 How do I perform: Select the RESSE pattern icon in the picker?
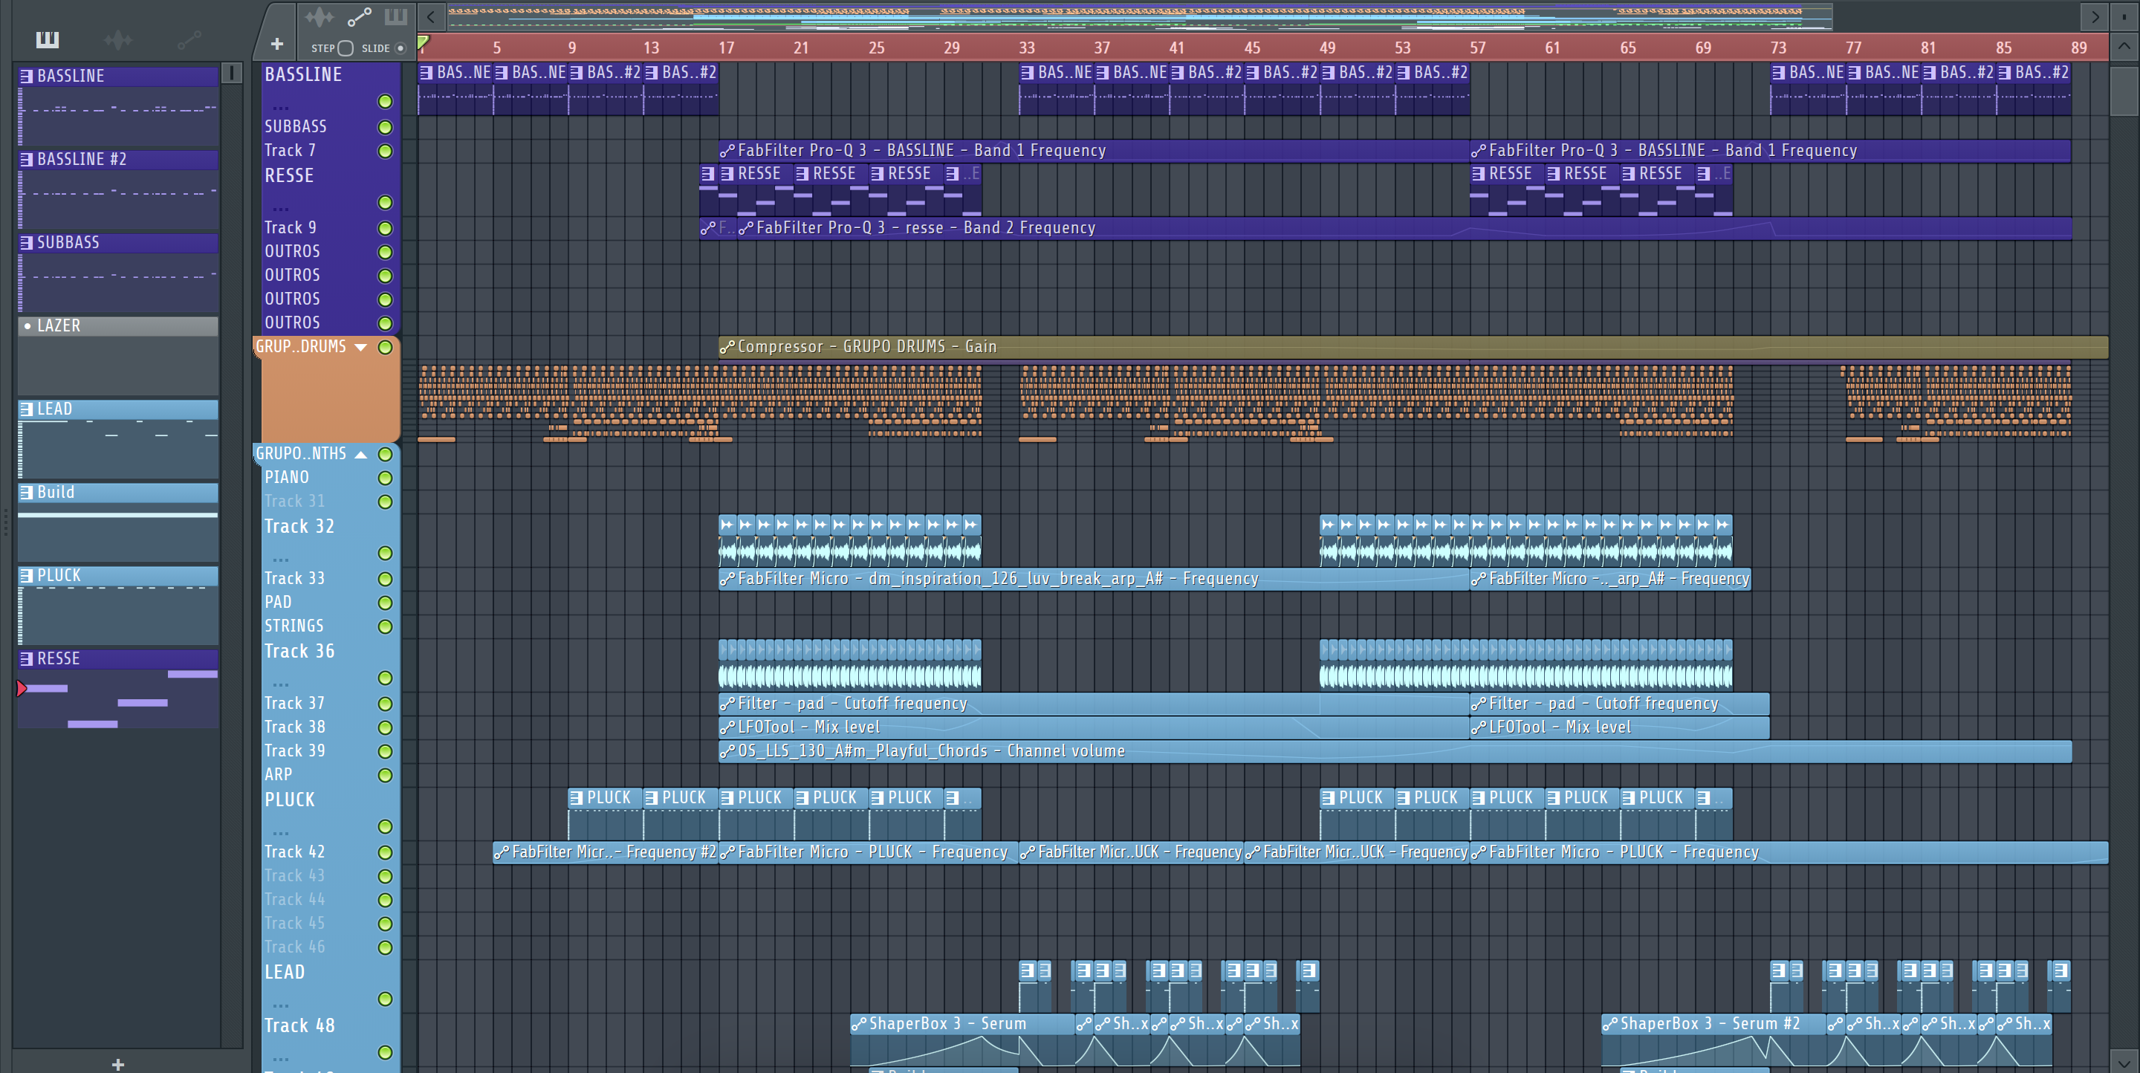click(x=27, y=658)
